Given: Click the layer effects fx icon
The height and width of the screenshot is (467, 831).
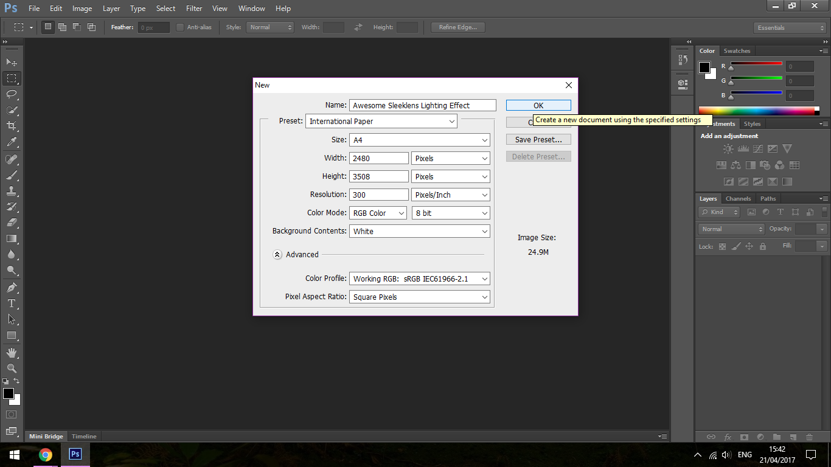Looking at the screenshot, I should click(x=728, y=437).
